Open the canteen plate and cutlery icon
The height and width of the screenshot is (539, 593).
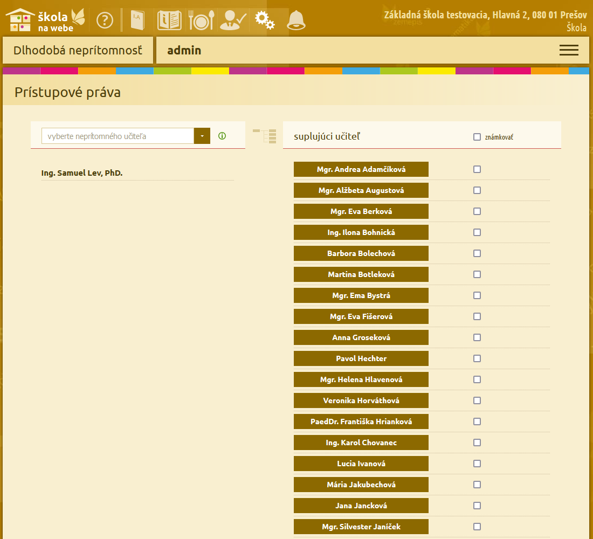click(202, 20)
